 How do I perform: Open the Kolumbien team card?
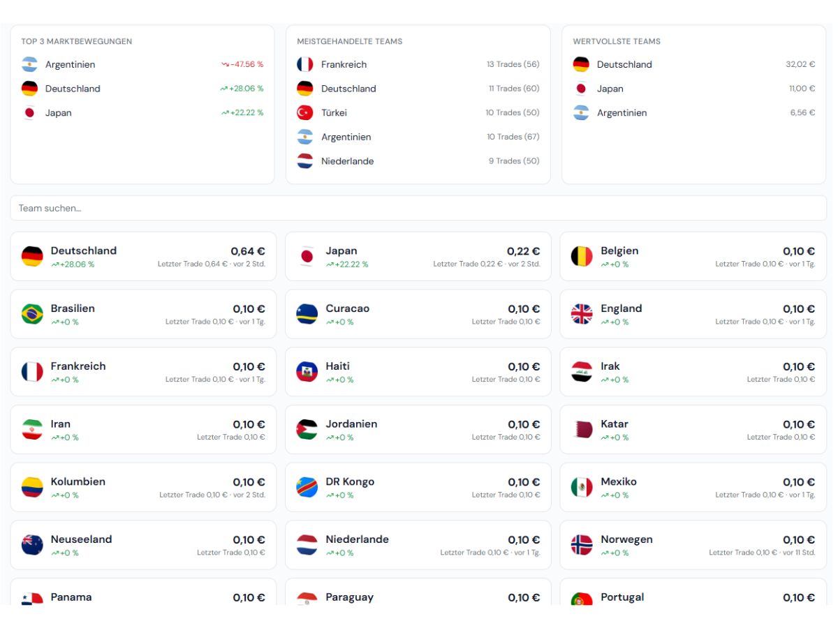pos(143,487)
